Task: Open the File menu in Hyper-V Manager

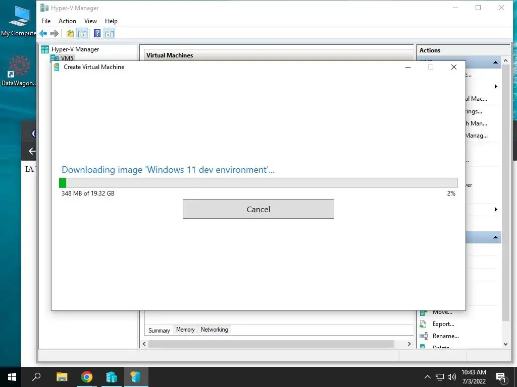Action: click(x=46, y=21)
